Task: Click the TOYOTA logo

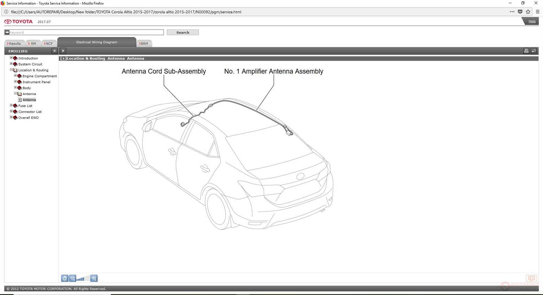Action: pyautogui.click(x=19, y=21)
